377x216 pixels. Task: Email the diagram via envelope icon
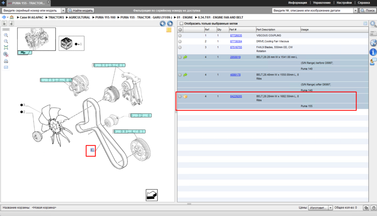coord(6,67)
